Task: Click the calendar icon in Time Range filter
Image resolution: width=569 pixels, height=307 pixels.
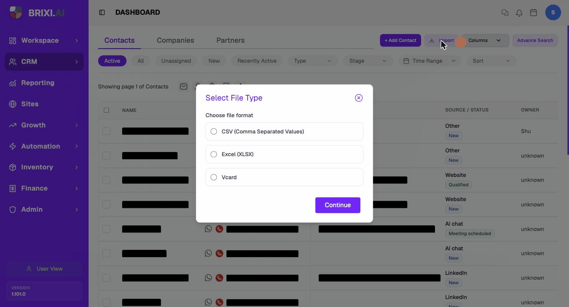Action: click(406, 61)
